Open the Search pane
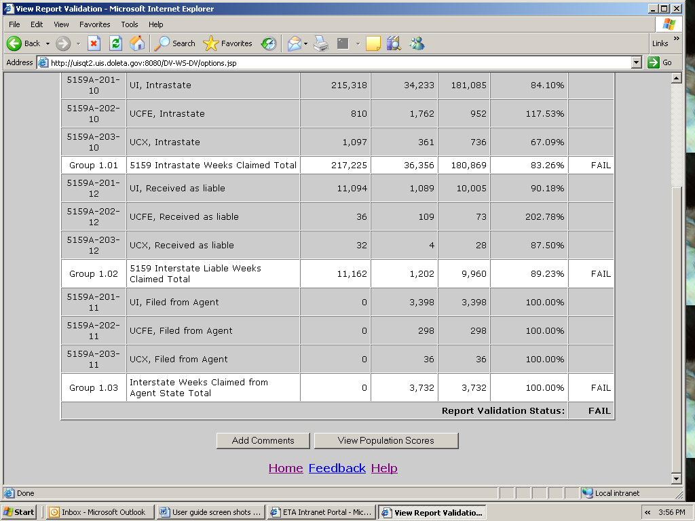695x521 pixels. point(174,43)
